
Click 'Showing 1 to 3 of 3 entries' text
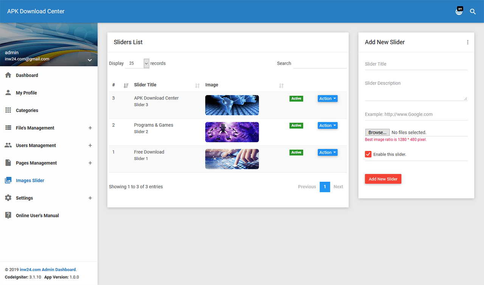pos(136,186)
